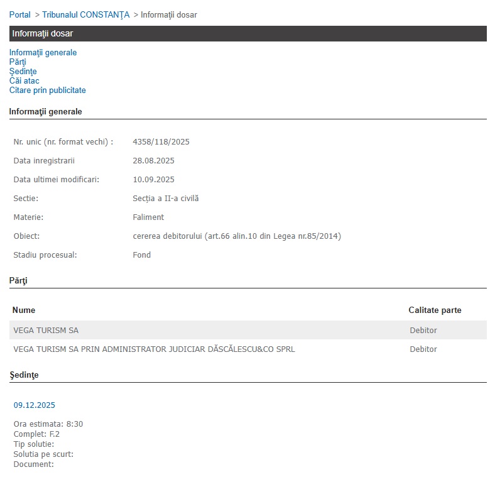Click the Stadiu procesual label
This screenshot has width=495, height=477.
coord(45,255)
